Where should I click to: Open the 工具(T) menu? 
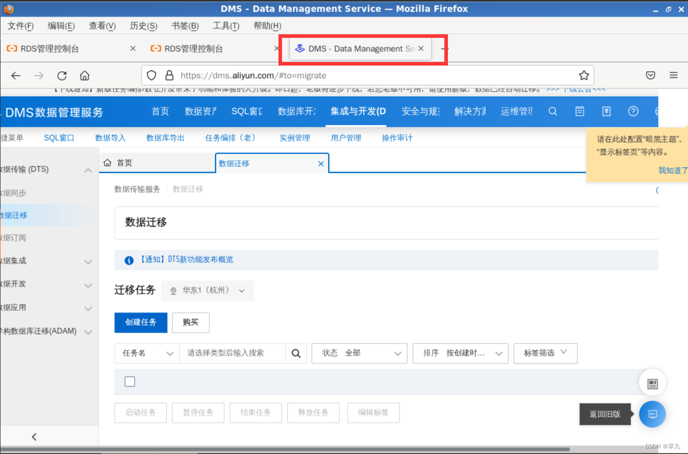(226, 26)
